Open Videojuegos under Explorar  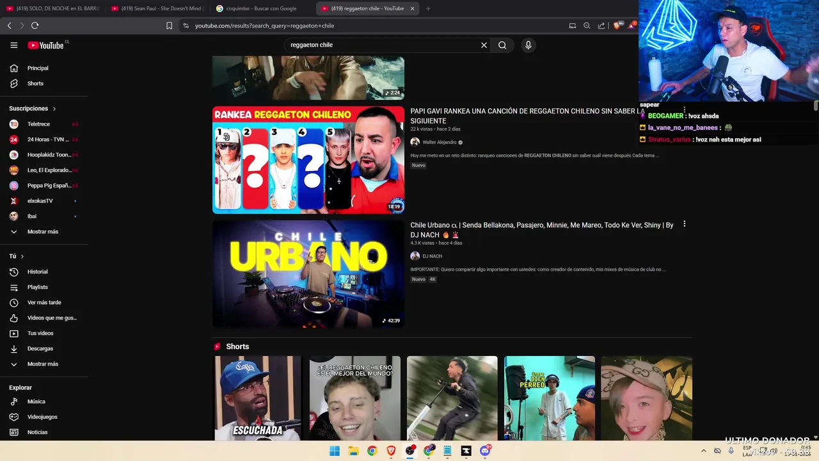pos(44,417)
